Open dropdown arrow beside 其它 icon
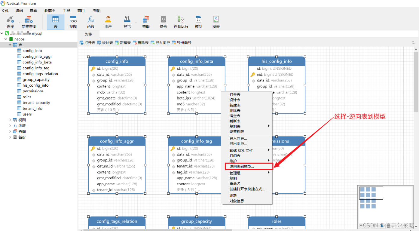The image size is (419, 231). click(136, 22)
